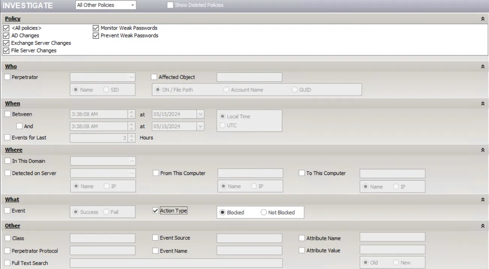Click To This Computer text field
Image resolution: width=489 pixels, height=269 pixels.
coord(393,173)
